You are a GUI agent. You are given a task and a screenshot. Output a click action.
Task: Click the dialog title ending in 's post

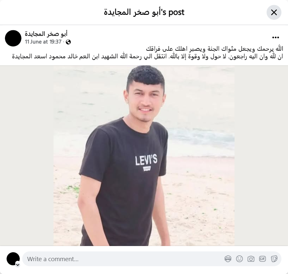[144, 12]
